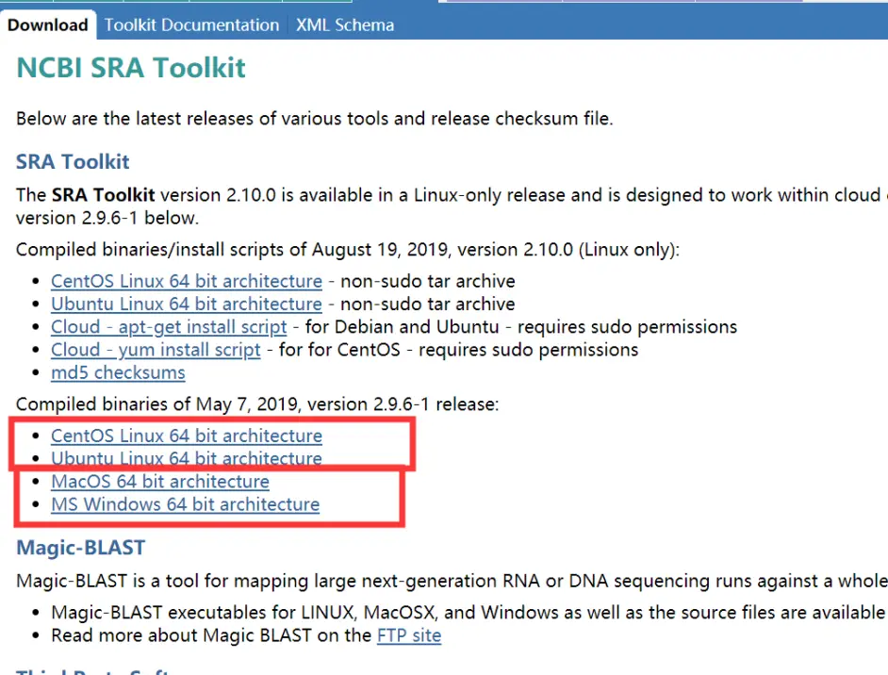Click the MacOS 64 bit architecture link
Viewport: 888px width, 675px height.
click(x=160, y=482)
